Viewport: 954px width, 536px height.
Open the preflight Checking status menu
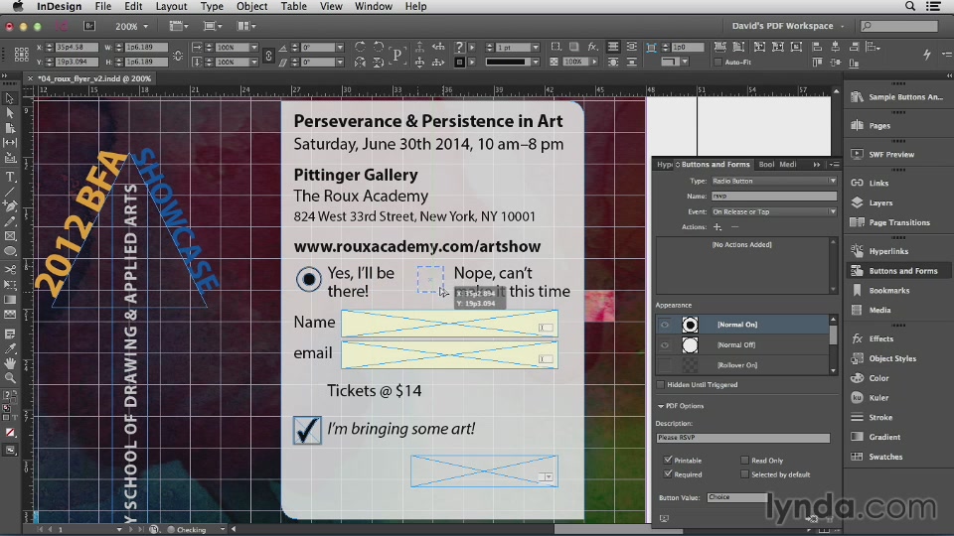pyautogui.click(x=222, y=529)
